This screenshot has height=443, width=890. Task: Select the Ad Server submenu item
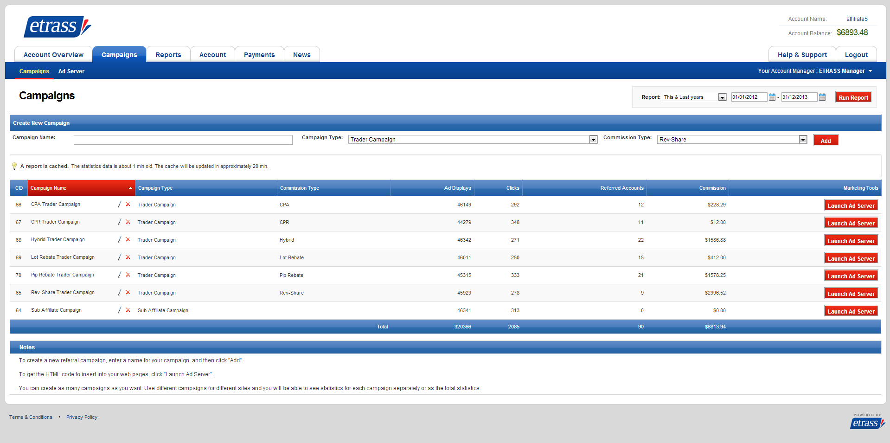click(x=71, y=71)
